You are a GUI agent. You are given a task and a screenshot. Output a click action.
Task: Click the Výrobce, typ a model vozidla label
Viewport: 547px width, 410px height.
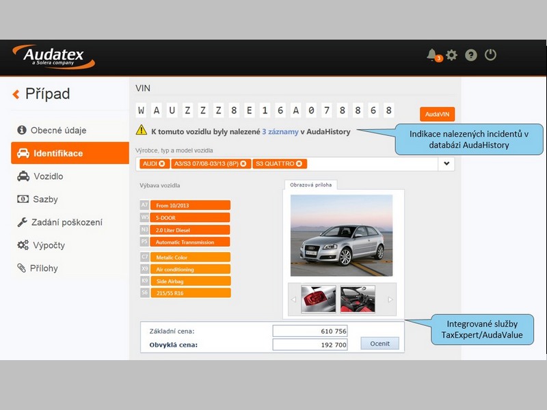[174, 150]
